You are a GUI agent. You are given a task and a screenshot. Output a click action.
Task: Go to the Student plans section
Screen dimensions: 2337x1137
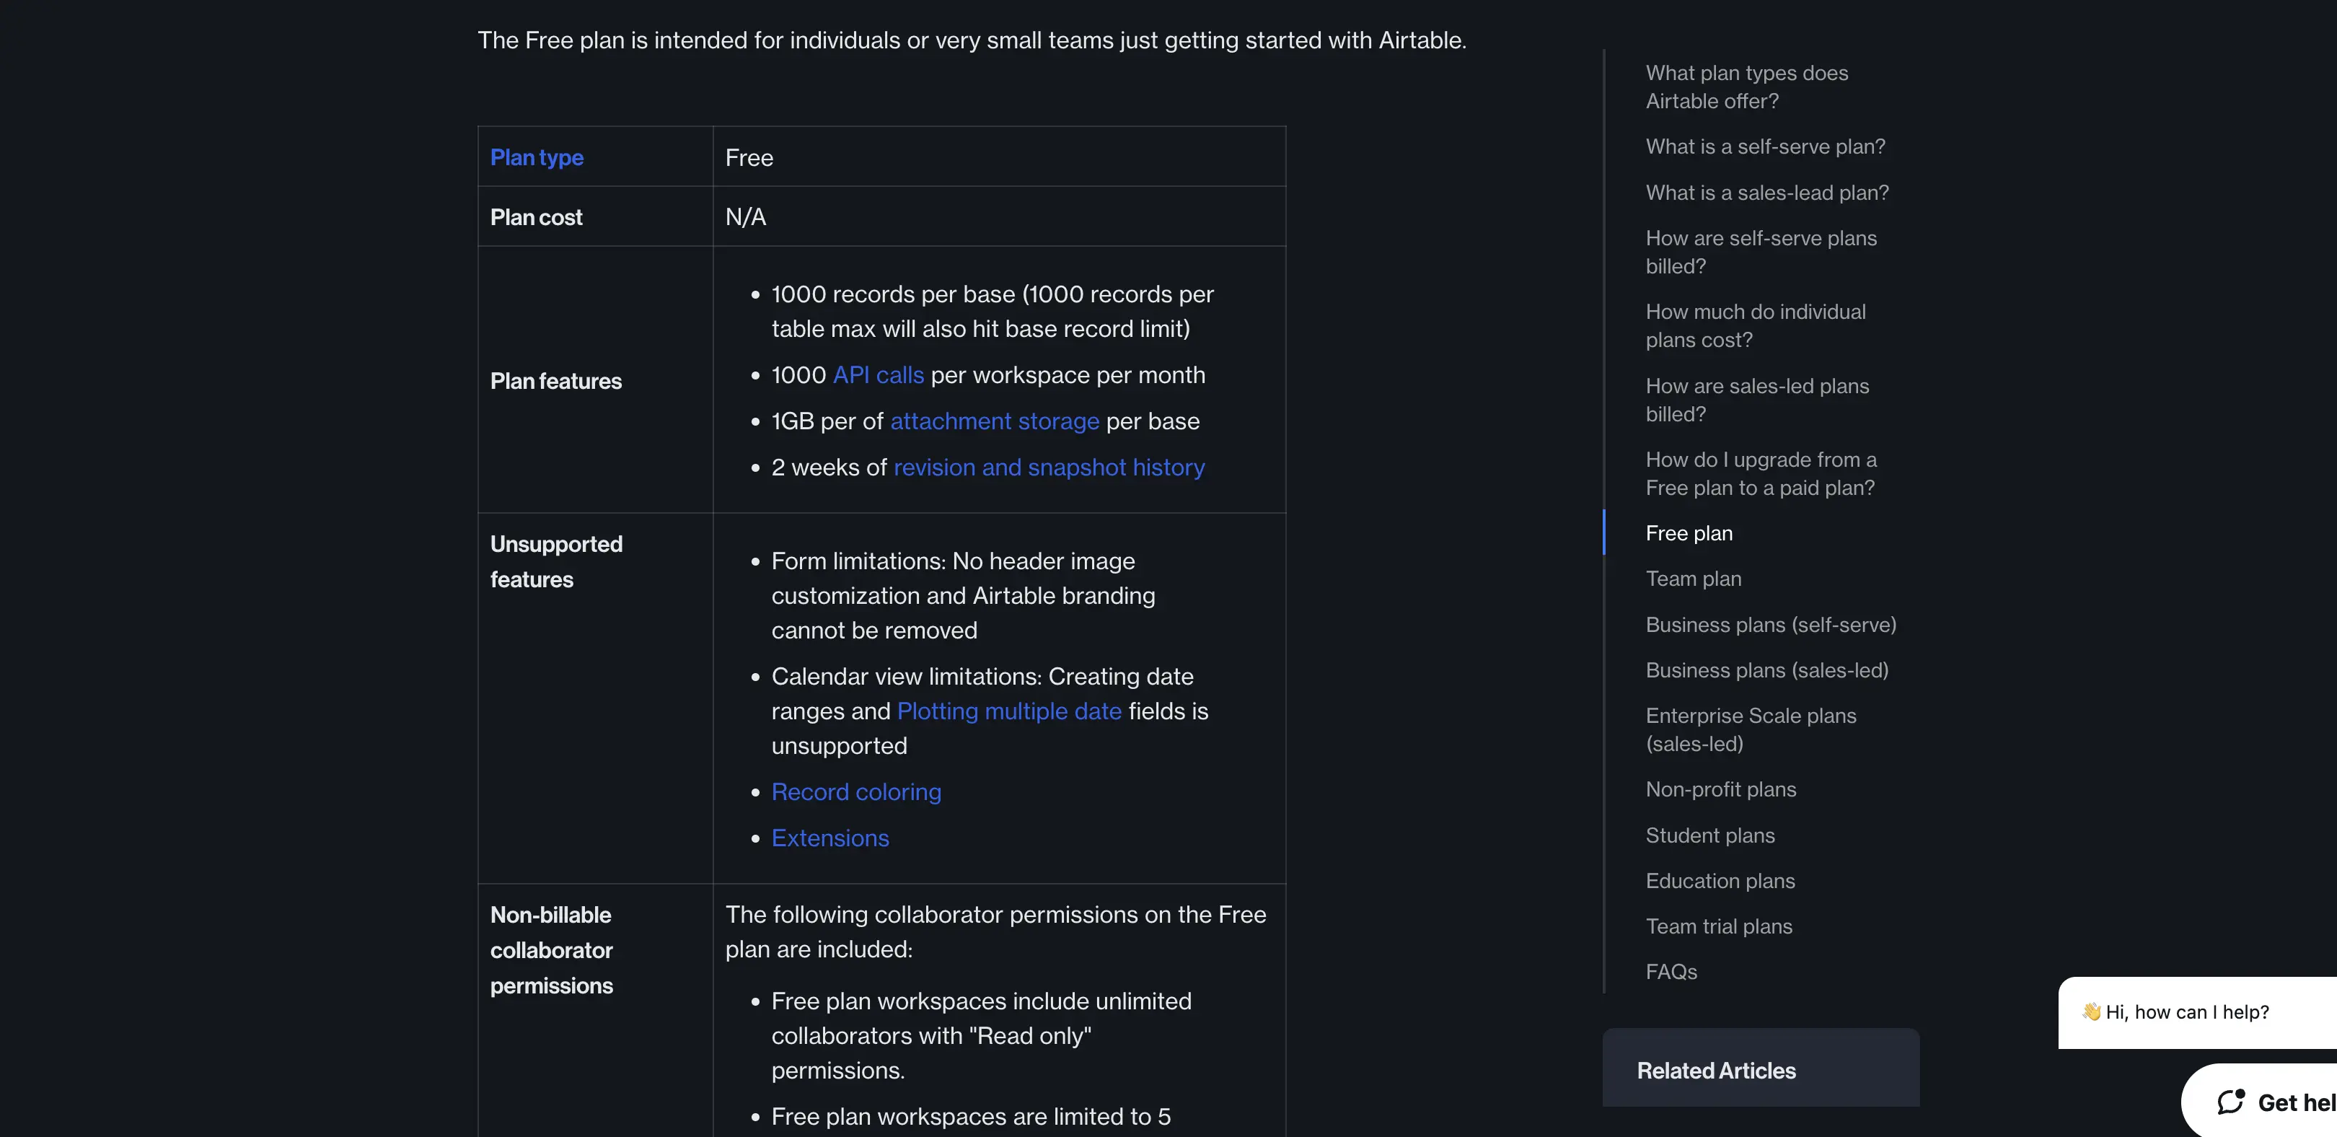1710,835
